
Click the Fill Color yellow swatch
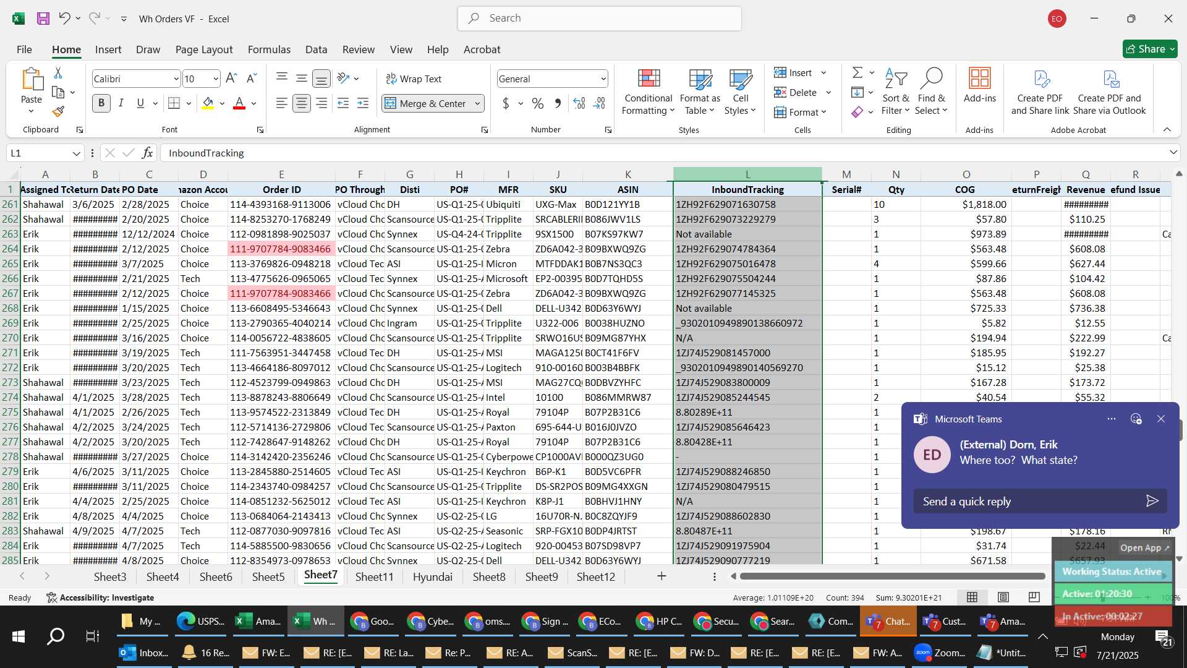208,103
